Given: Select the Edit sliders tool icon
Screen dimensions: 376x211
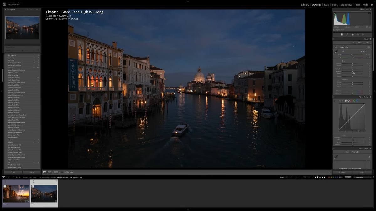Looking at the screenshot, I should [x=342, y=34].
